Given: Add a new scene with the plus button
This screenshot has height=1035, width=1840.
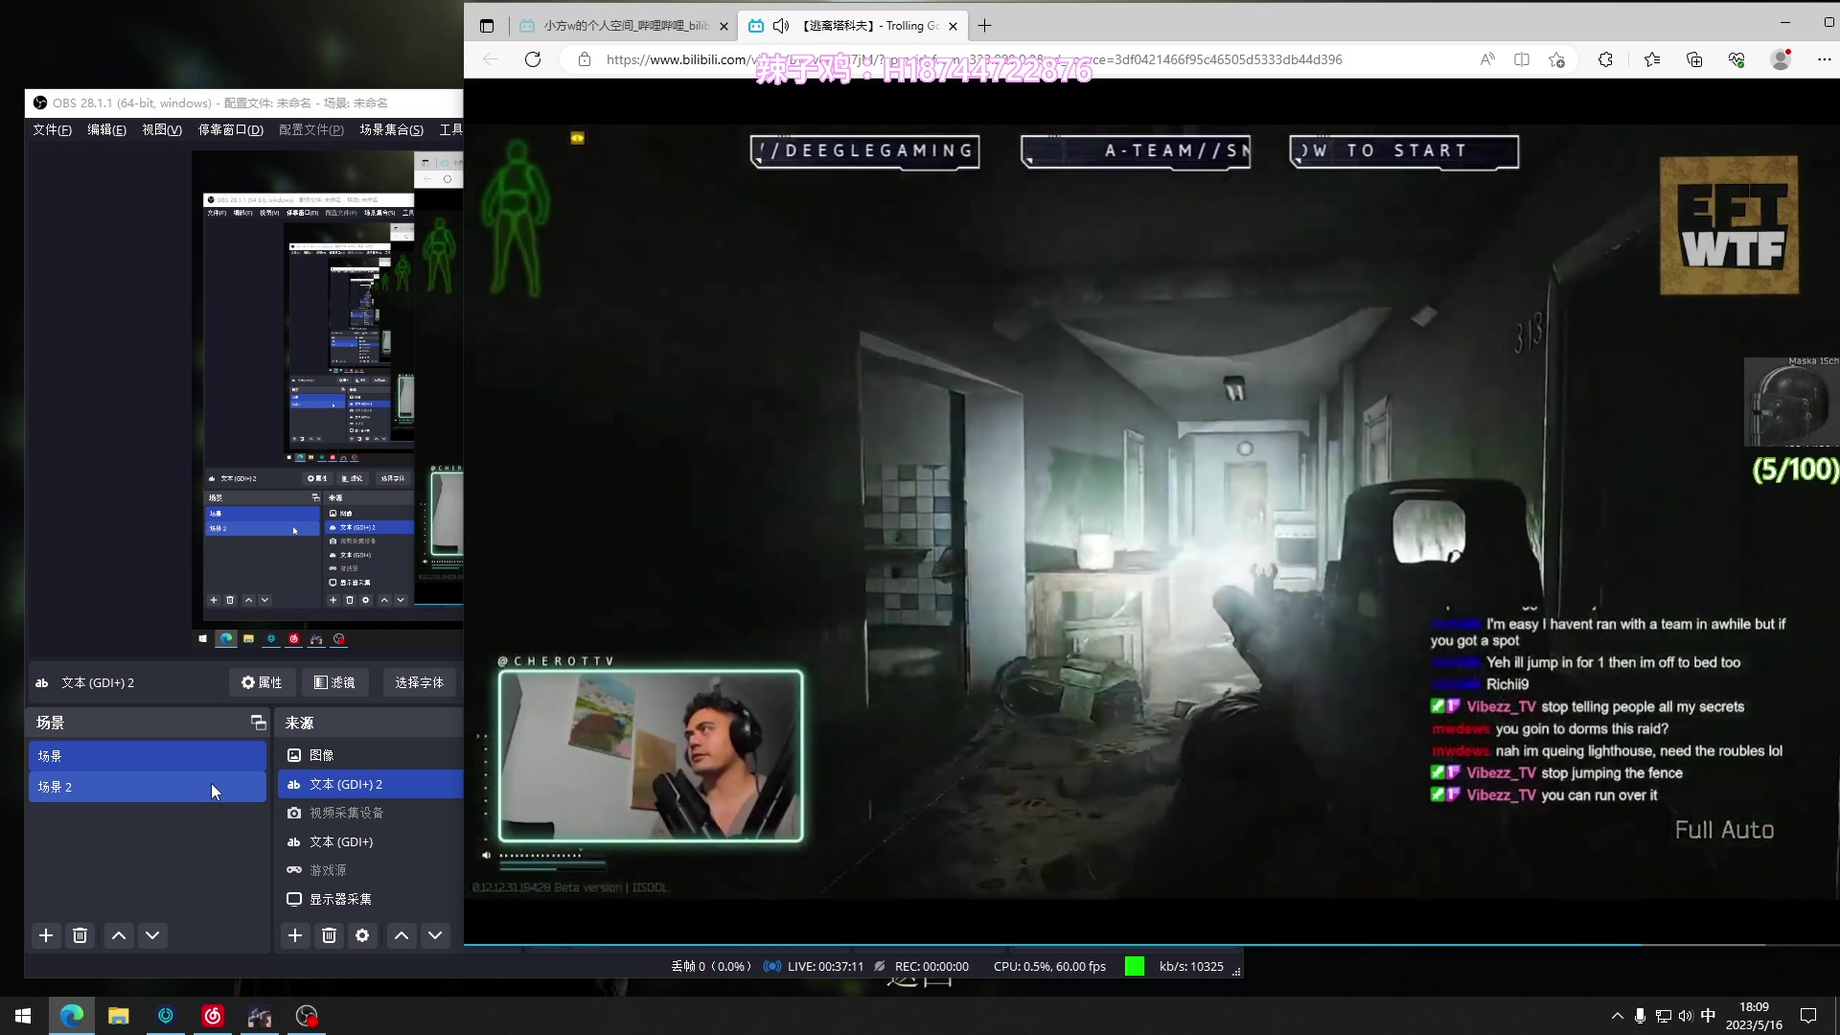Looking at the screenshot, I should [x=46, y=935].
